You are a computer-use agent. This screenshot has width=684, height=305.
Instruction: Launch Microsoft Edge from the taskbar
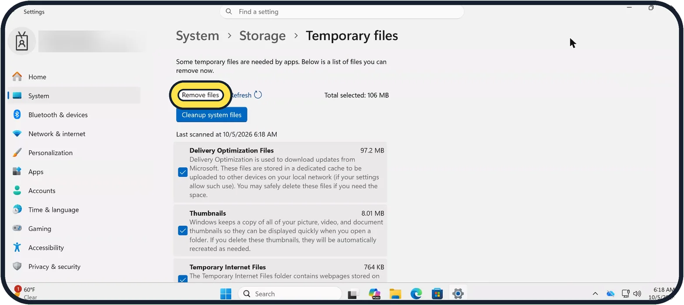click(416, 294)
